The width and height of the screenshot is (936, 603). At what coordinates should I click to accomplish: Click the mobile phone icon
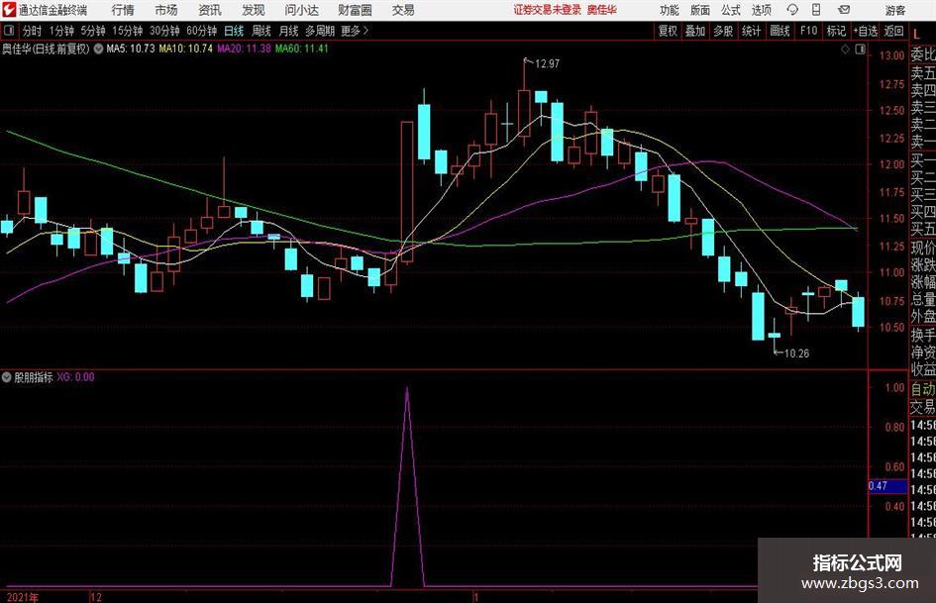click(816, 10)
